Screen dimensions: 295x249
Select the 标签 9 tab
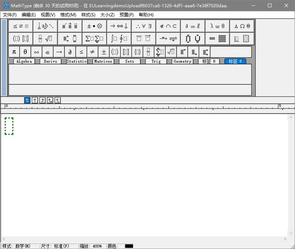click(235, 61)
